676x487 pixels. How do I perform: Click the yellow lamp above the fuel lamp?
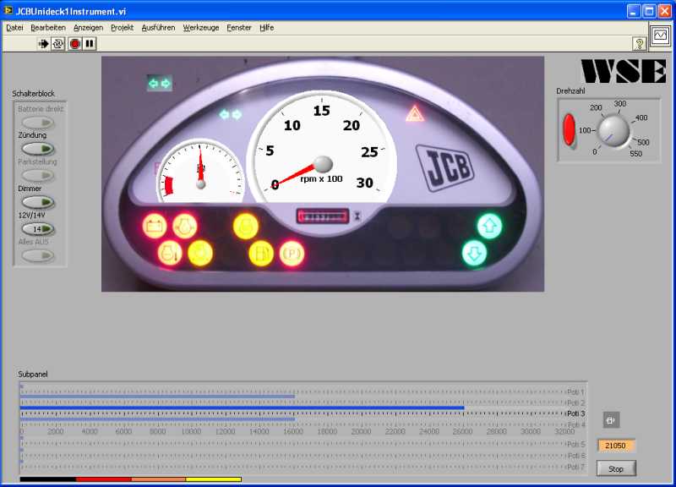point(246,226)
